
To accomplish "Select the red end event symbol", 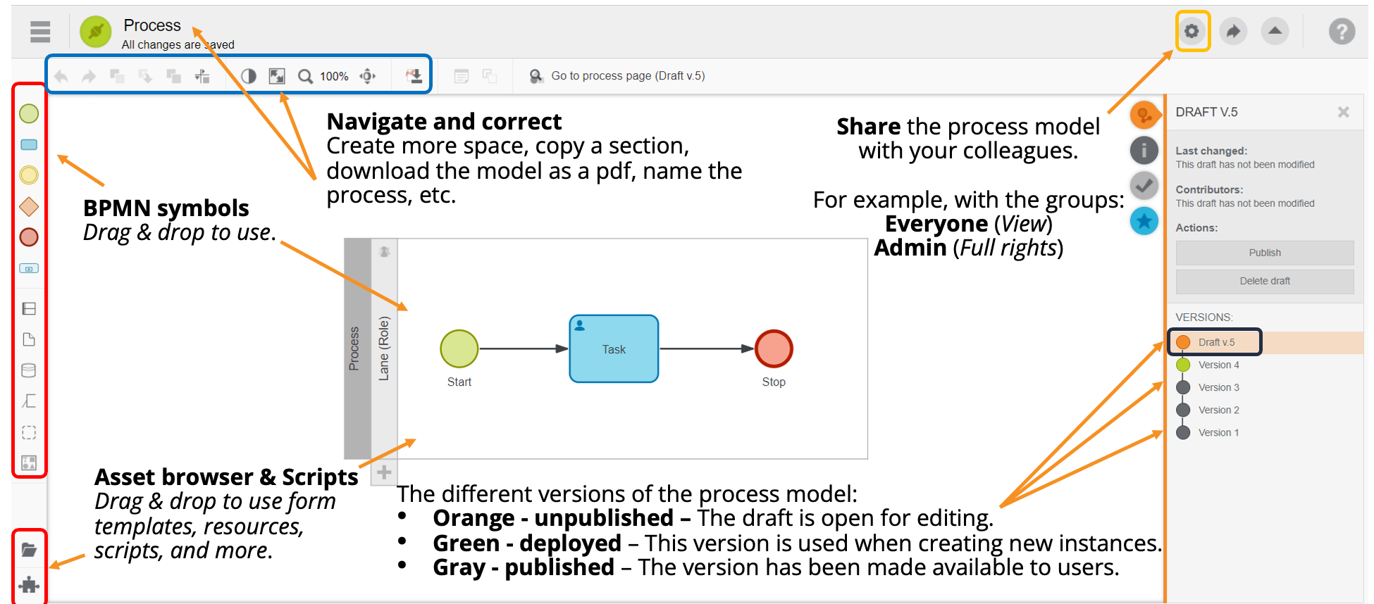I will tap(29, 237).
